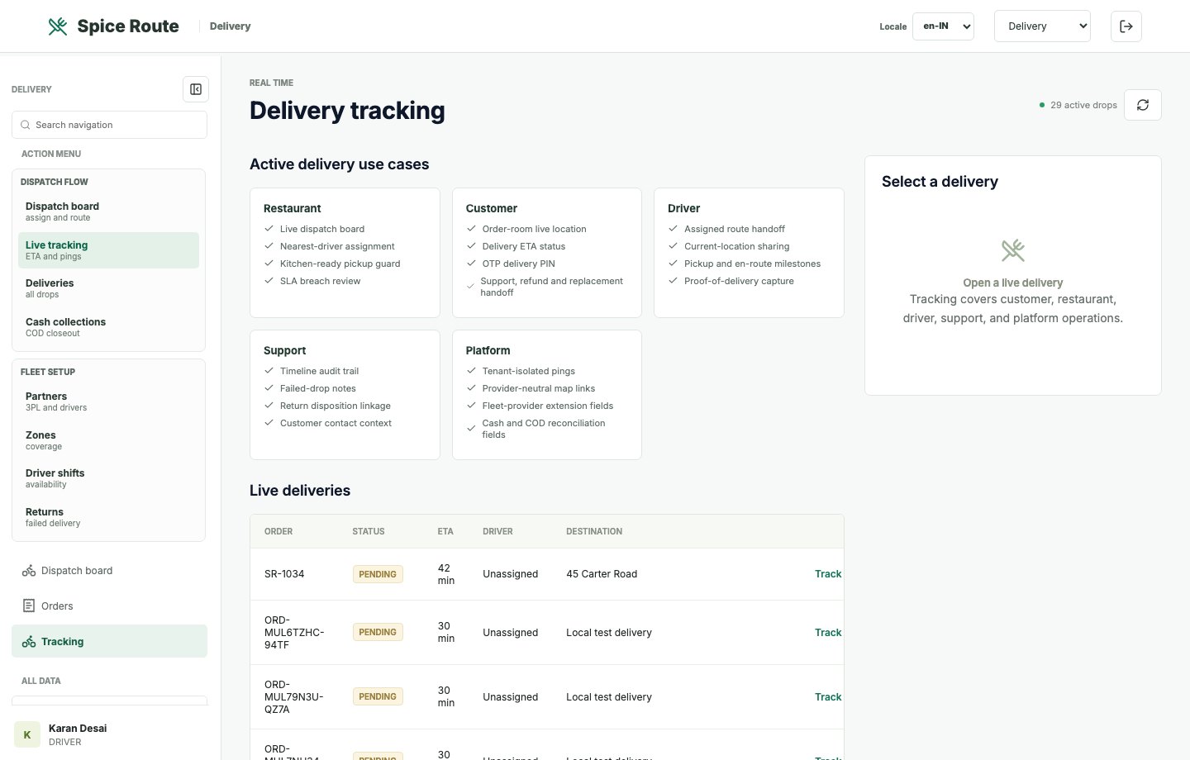The image size is (1190, 760).
Task: Click the Tracking scooter icon
Action: (29, 642)
